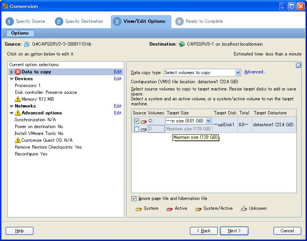Click the Help button

[20, 231]
